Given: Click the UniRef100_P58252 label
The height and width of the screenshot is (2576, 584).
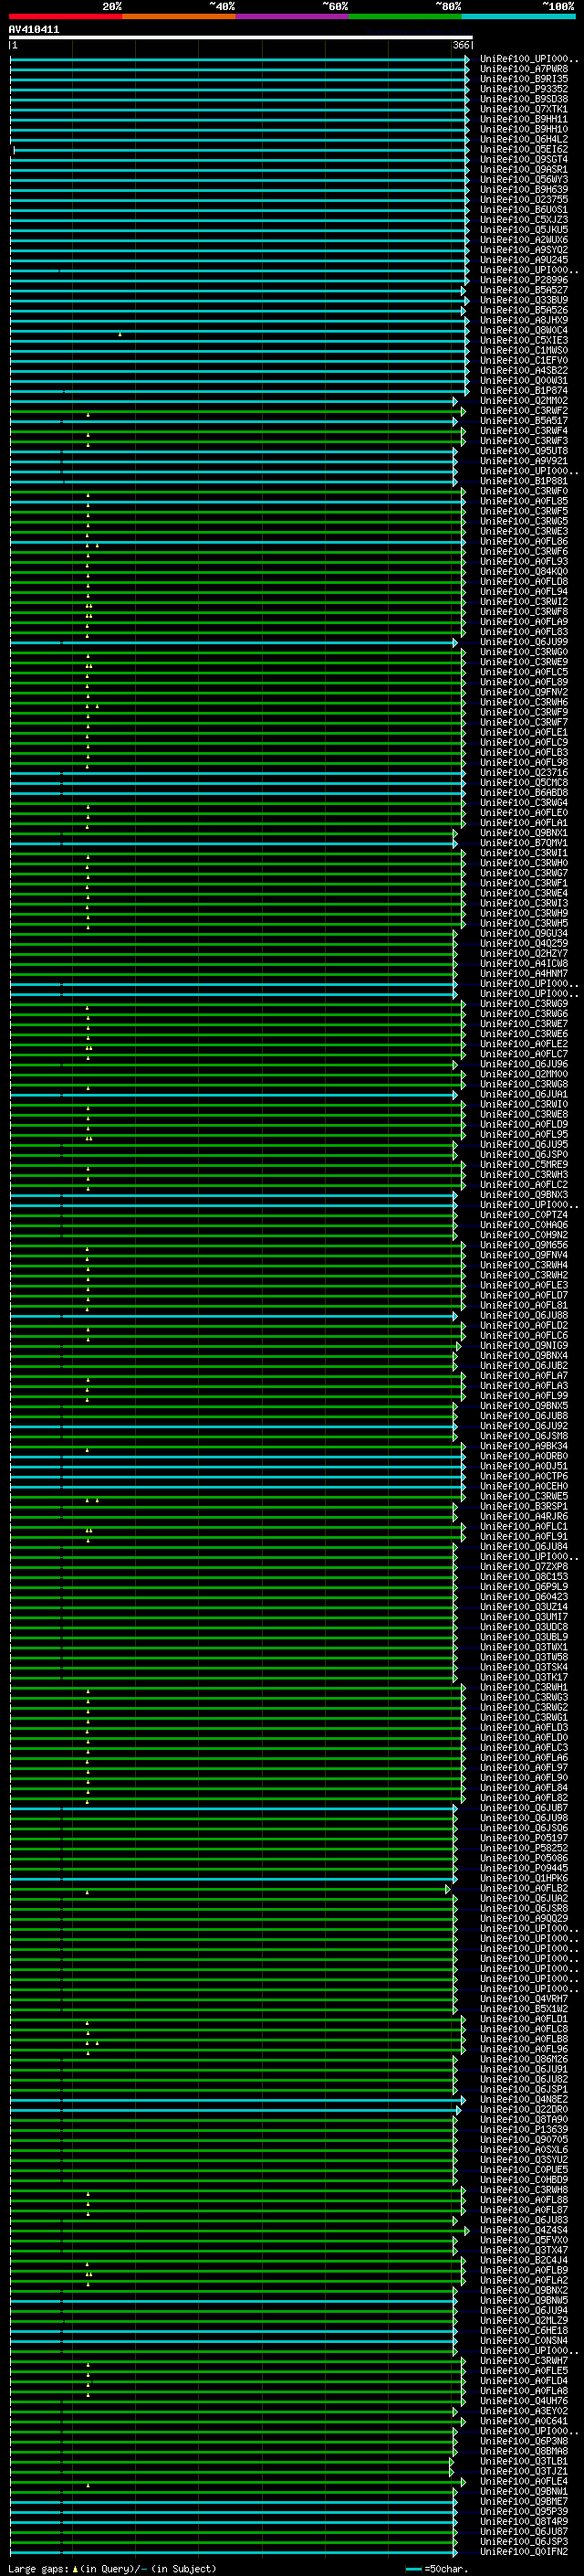Looking at the screenshot, I should [524, 1848].
